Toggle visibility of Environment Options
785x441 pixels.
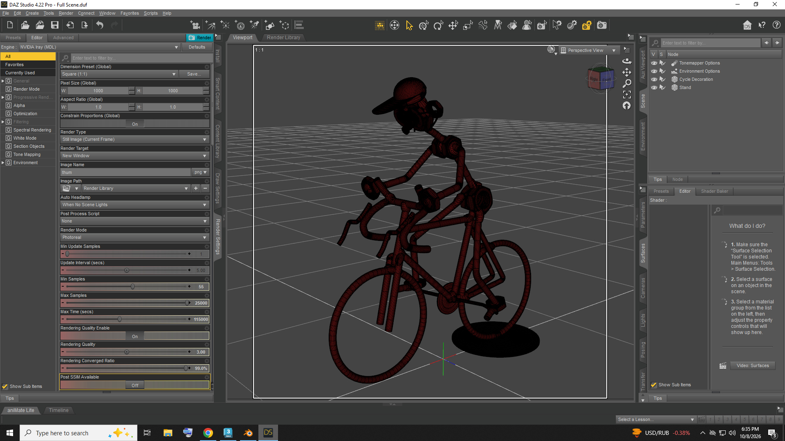click(654, 71)
